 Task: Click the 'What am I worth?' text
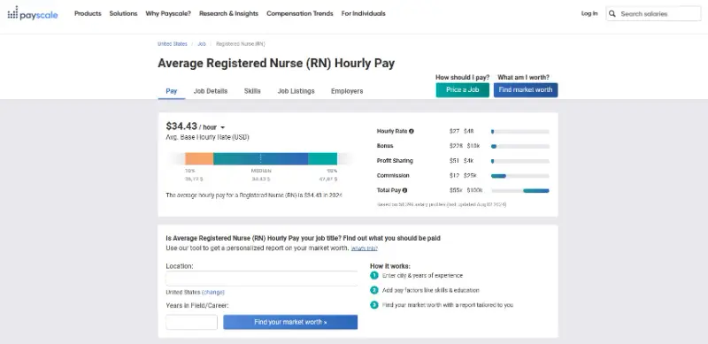coord(523,77)
